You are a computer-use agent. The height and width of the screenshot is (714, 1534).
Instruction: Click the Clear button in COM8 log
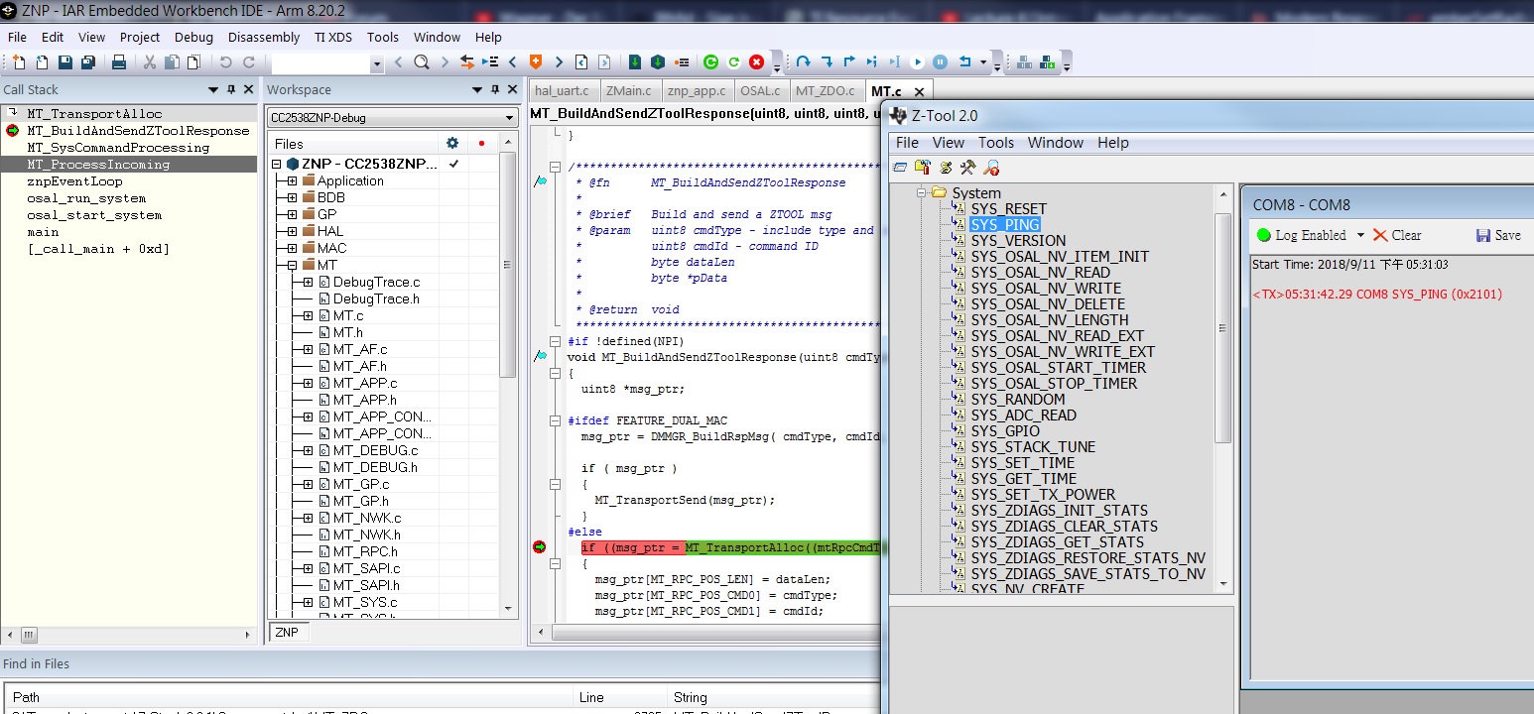coord(1397,235)
